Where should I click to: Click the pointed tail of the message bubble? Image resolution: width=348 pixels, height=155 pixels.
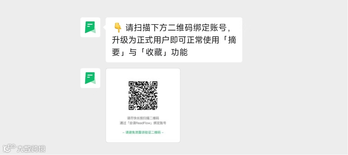coord(105,27)
